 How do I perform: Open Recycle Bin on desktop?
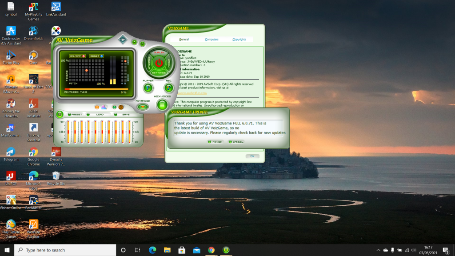(x=56, y=178)
